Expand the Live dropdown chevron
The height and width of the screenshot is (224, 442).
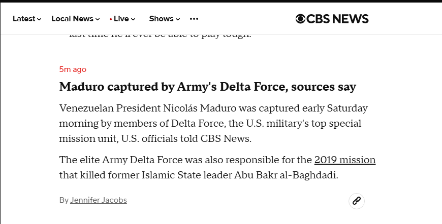point(133,19)
